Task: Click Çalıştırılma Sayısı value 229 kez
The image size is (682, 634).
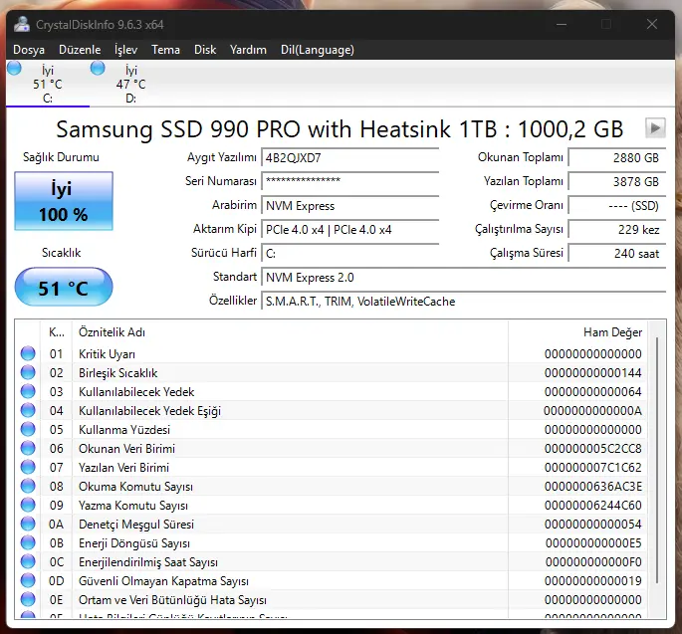Action: click(x=616, y=230)
